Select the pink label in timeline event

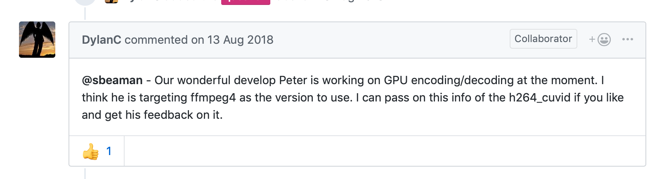pyautogui.click(x=246, y=2)
